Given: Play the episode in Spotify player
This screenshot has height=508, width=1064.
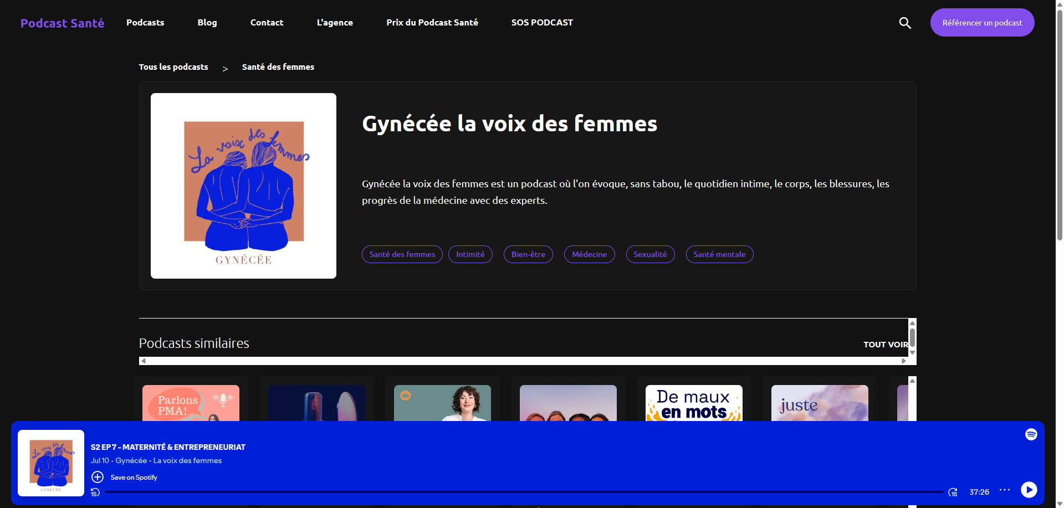Looking at the screenshot, I should click(1029, 490).
